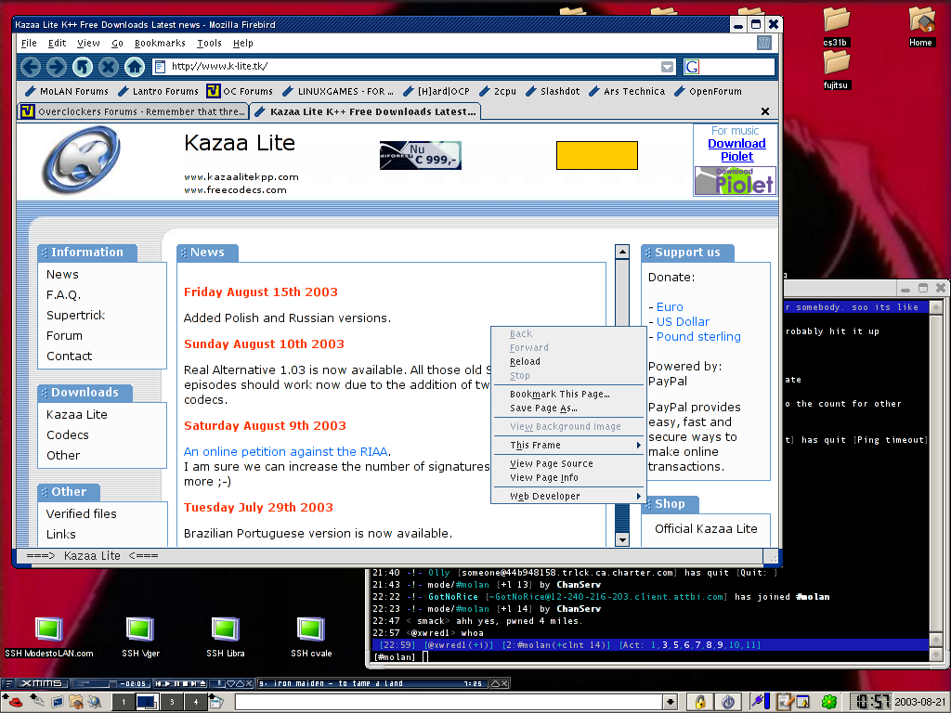Click the IRC terminal input line

click(649, 656)
